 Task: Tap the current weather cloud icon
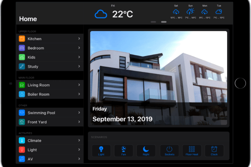click(x=101, y=15)
